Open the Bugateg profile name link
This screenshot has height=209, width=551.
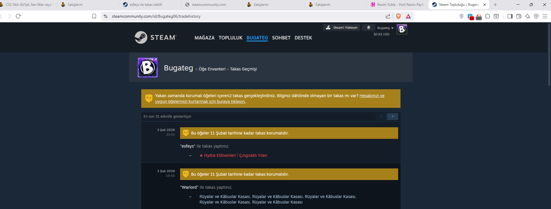(178, 68)
